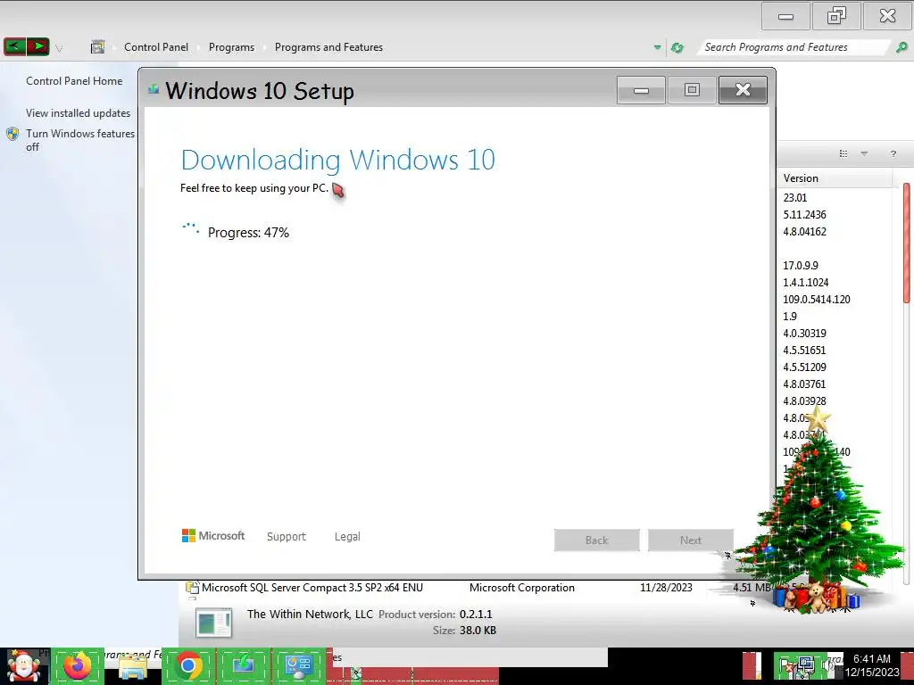Click the Christmas tree desktop gadget
The image size is (914, 685).
[x=819, y=511]
